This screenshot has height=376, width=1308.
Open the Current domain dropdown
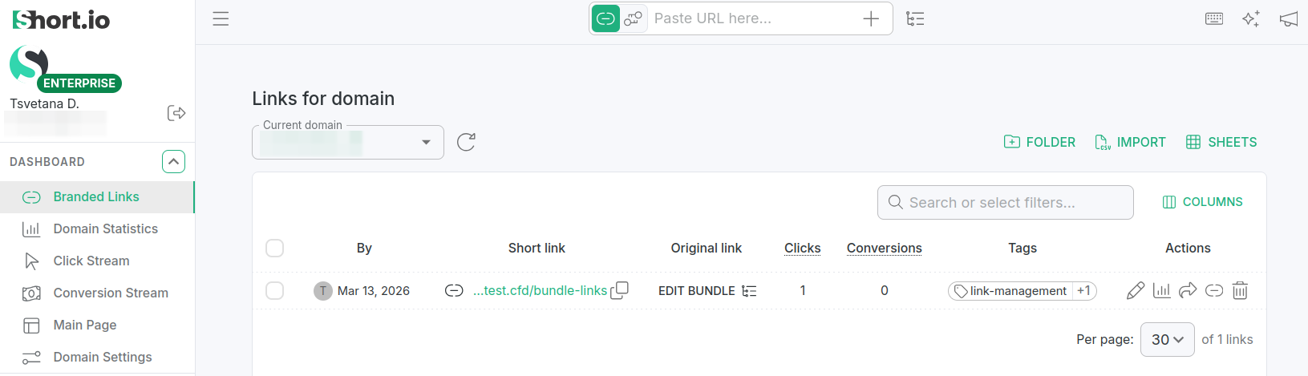tap(348, 143)
